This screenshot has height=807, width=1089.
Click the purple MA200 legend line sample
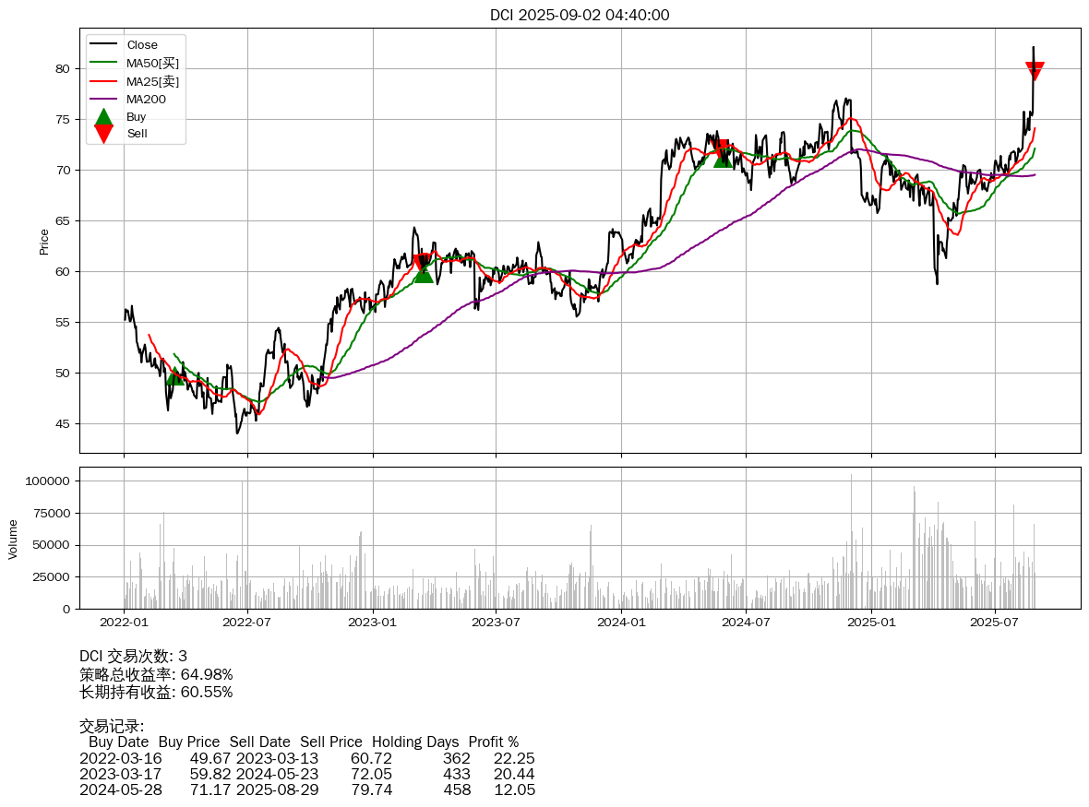(x=103, y=99)
